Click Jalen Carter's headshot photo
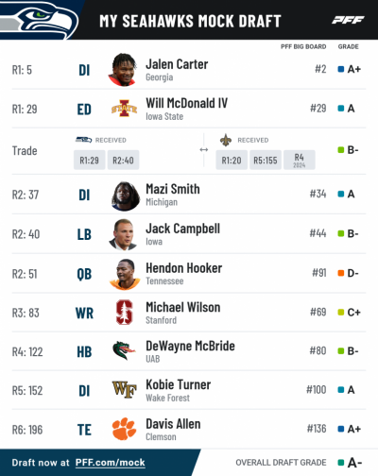The width and height of the screenshot is (378, 476). 123,70
